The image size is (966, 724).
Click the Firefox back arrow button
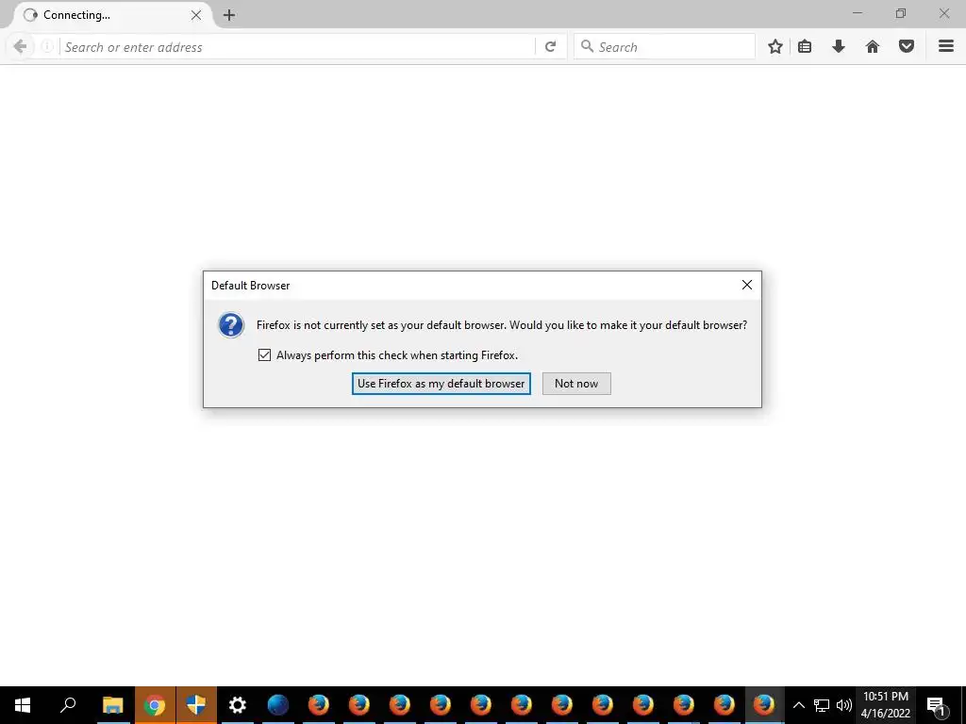tap(20, 46)
